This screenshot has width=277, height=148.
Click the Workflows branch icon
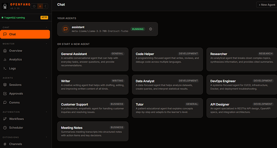click(5, 119)
